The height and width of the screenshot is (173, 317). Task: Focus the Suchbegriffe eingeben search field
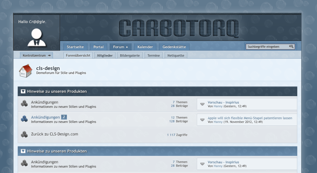[x=267, y=47]
